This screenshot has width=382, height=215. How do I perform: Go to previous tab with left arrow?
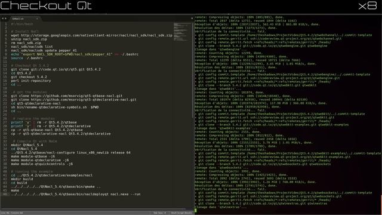tap(2, 19)
